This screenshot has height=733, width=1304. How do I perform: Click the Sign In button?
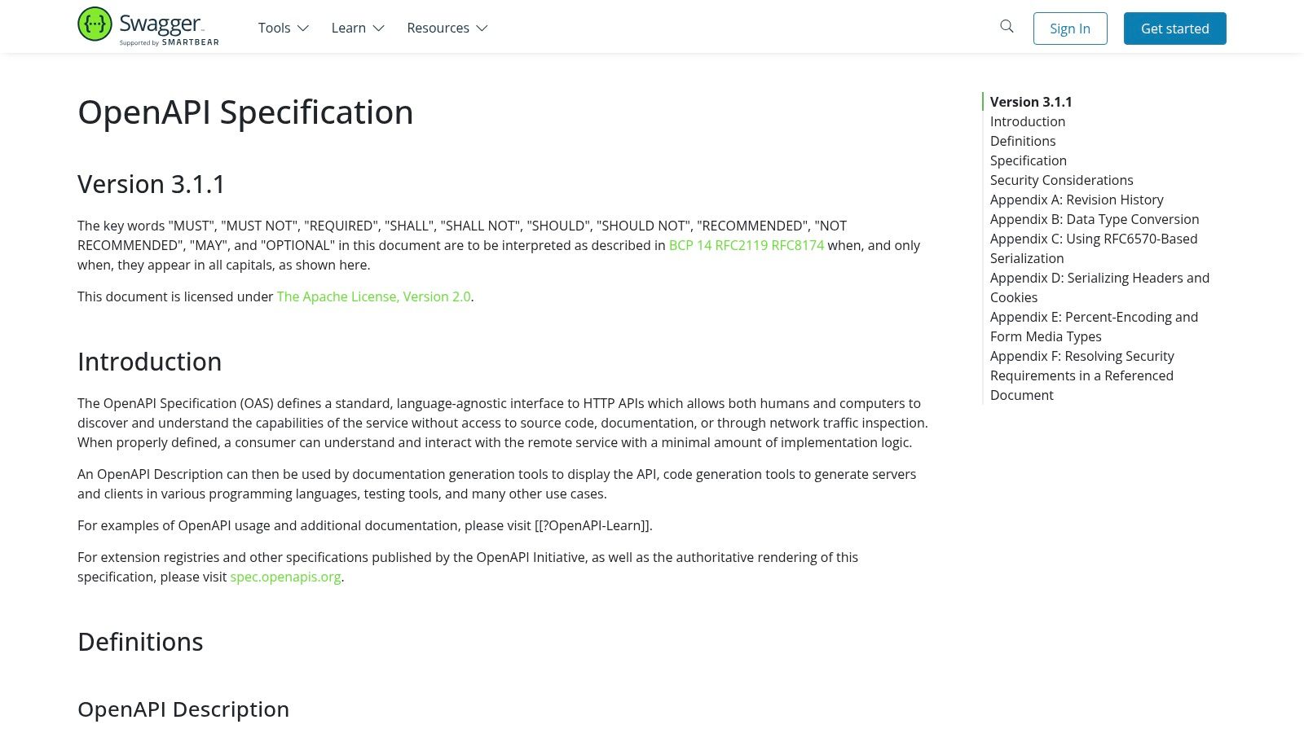[1069, 29]
